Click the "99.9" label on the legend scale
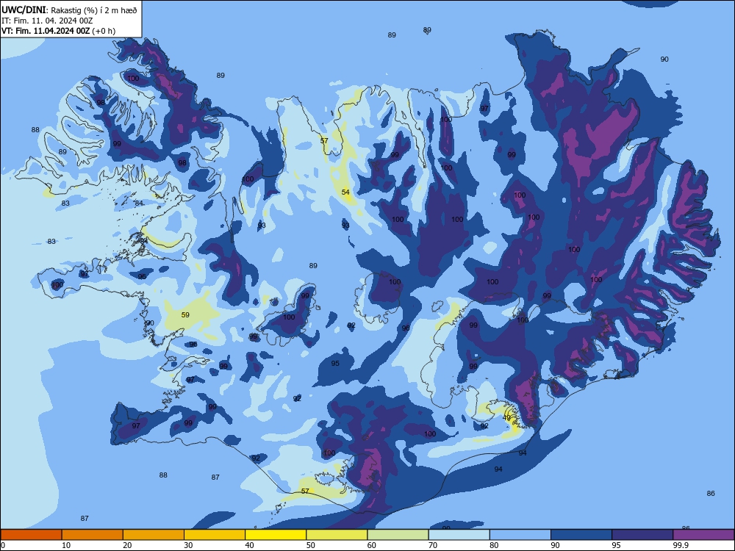The height and width of the screenshot is (551, 735). pos(681,545)
